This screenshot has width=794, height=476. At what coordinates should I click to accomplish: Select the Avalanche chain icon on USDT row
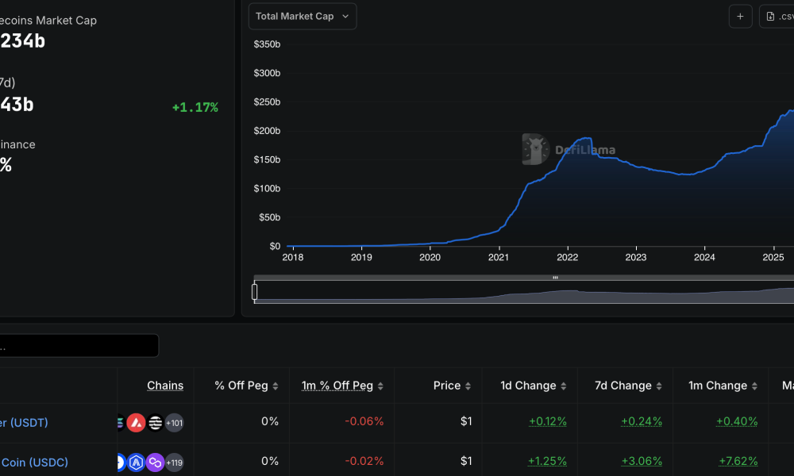pyautogui.click(x=137, y=423)
